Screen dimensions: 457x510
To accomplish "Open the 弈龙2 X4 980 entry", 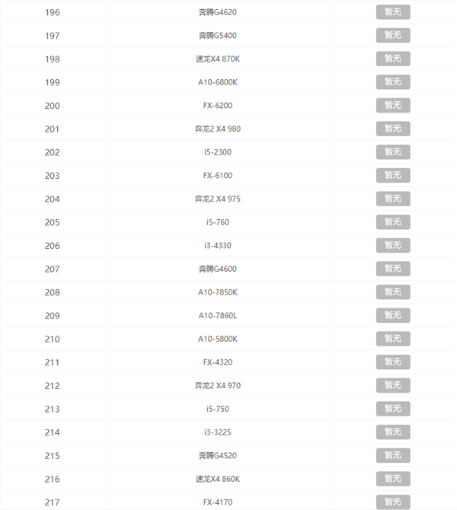I will click(218, 129).
